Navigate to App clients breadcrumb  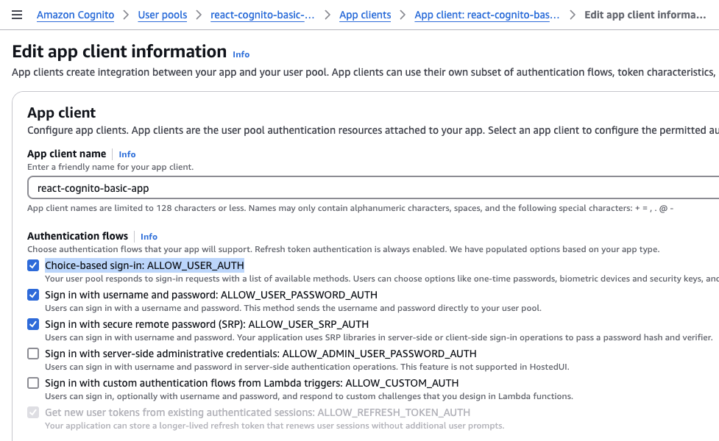tap(365, 15)
